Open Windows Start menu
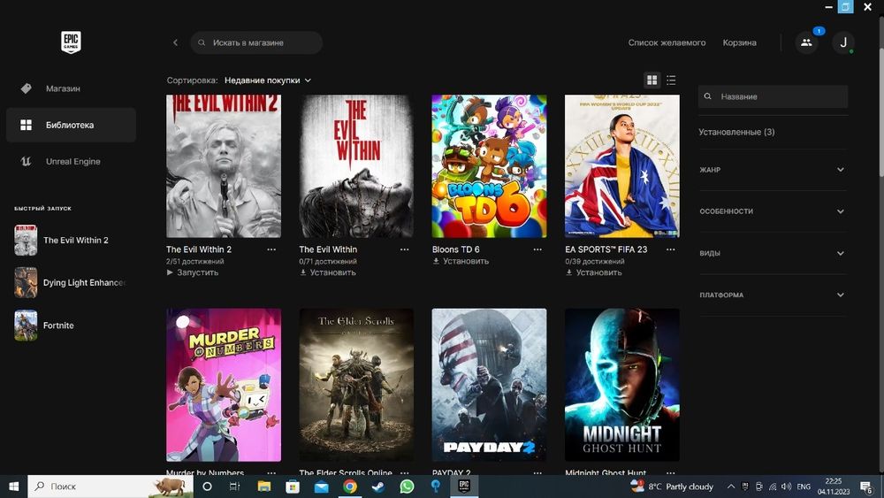Image resolution: width=884 pixels, height=498 pixels. pos(13,487)
